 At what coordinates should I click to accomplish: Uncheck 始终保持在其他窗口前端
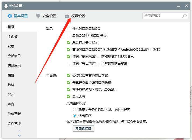point(69,75)
